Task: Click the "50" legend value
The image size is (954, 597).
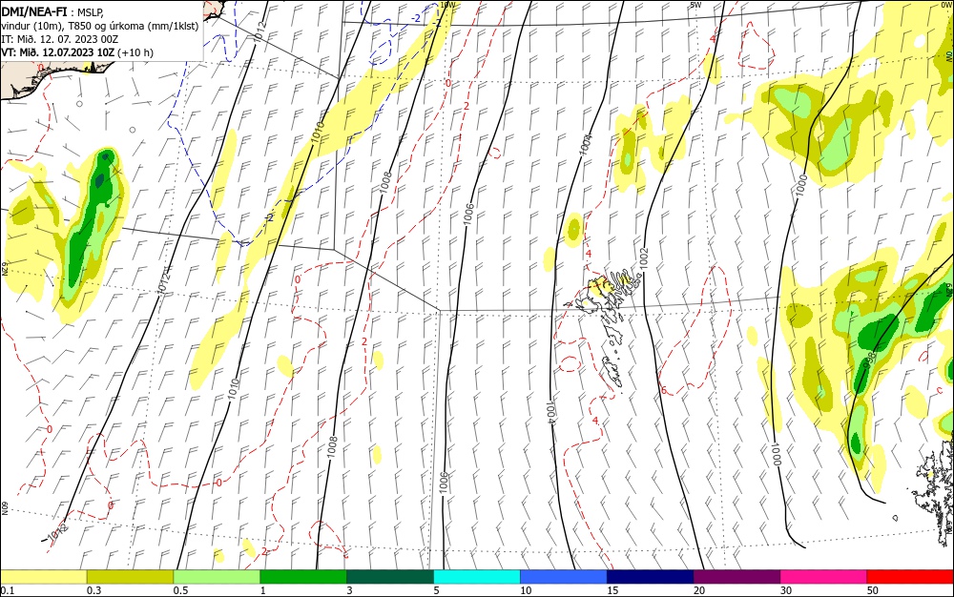Action: pyautogui.click(x=873, y=590)
